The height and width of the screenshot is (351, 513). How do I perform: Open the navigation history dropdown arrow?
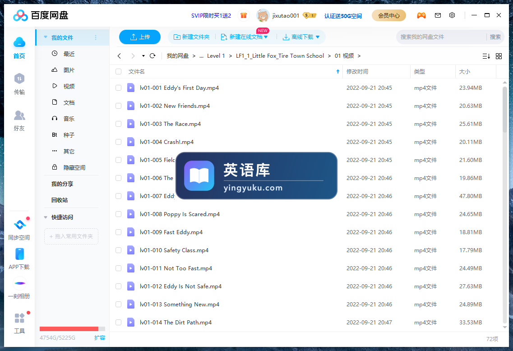point(143,56)
